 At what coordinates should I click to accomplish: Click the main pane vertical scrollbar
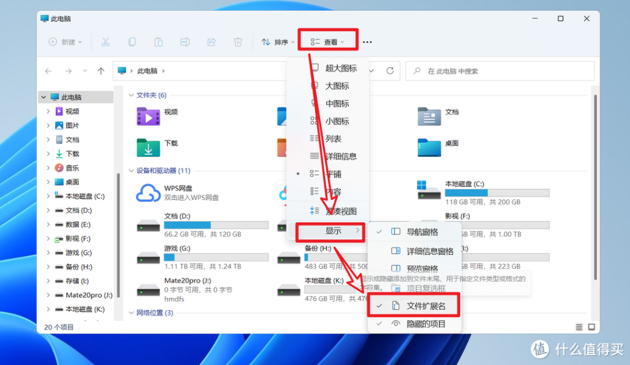pyautogui.click(x=595, y=187)
